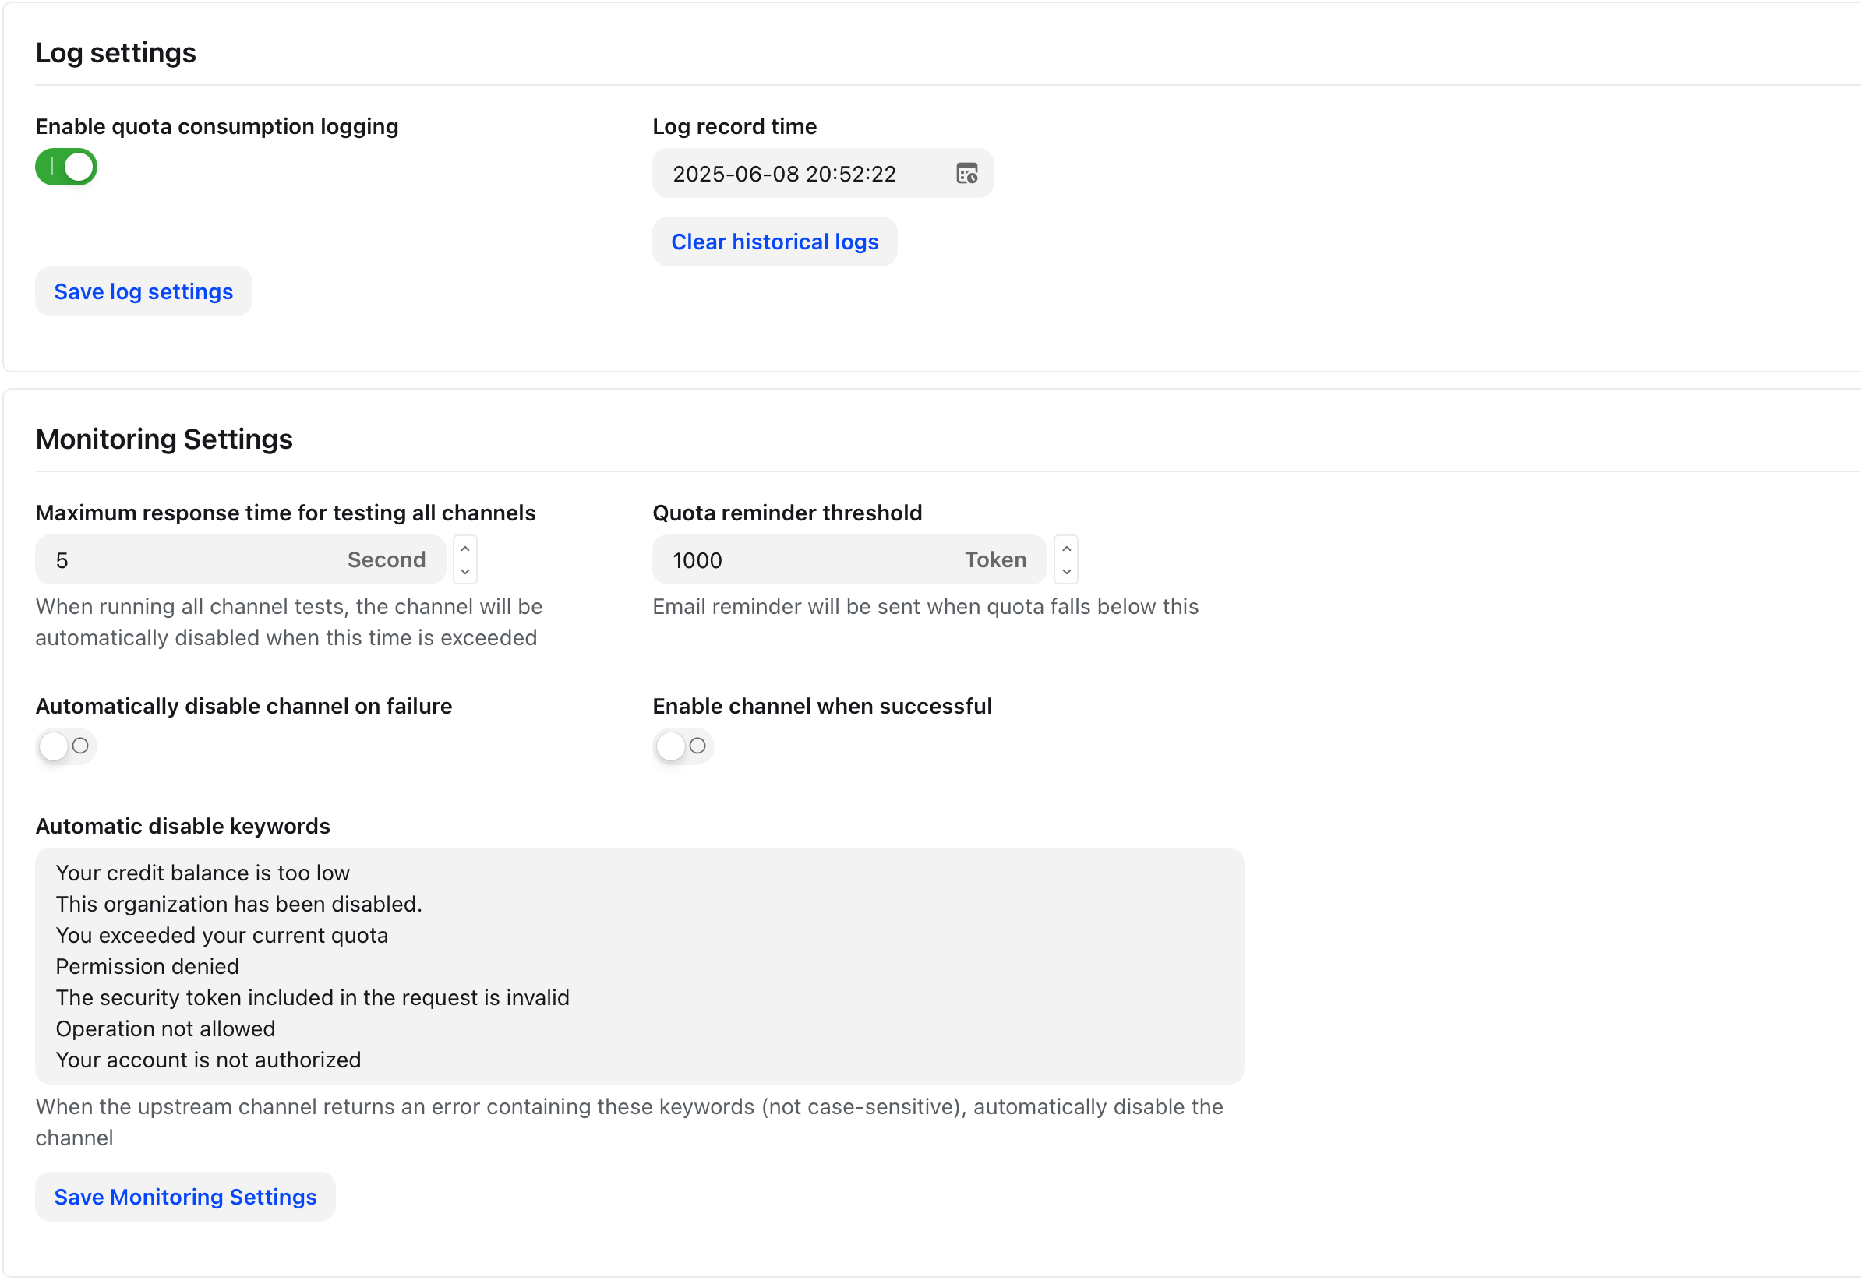
Task: Click 'Permission denied' line in keywords box
Action: coord(147,966)
